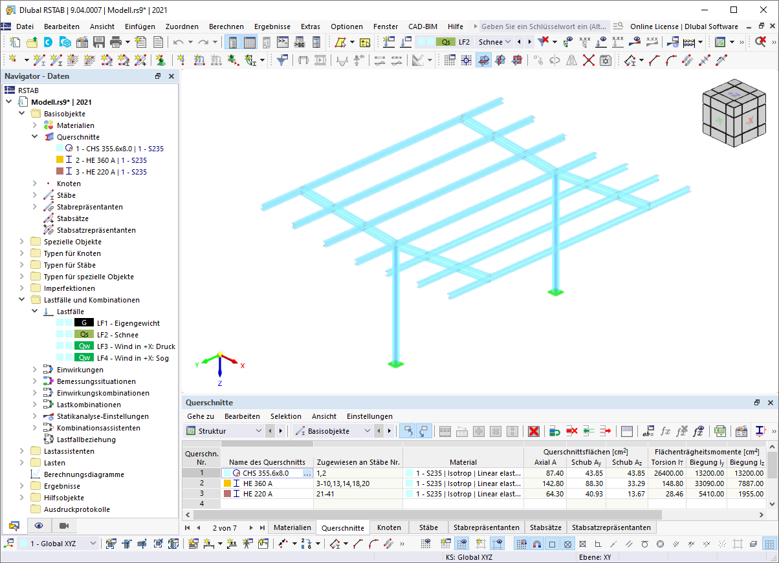Switch to the Stabsätze tab
Viewport: 779px width, 563px height.
point(545,527)
